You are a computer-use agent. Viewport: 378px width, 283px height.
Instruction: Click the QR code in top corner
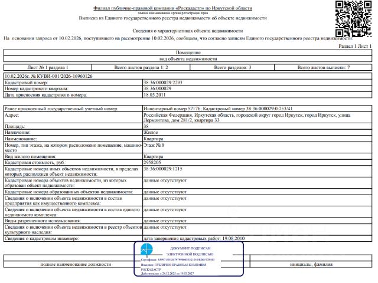click(x=353, y=19)
